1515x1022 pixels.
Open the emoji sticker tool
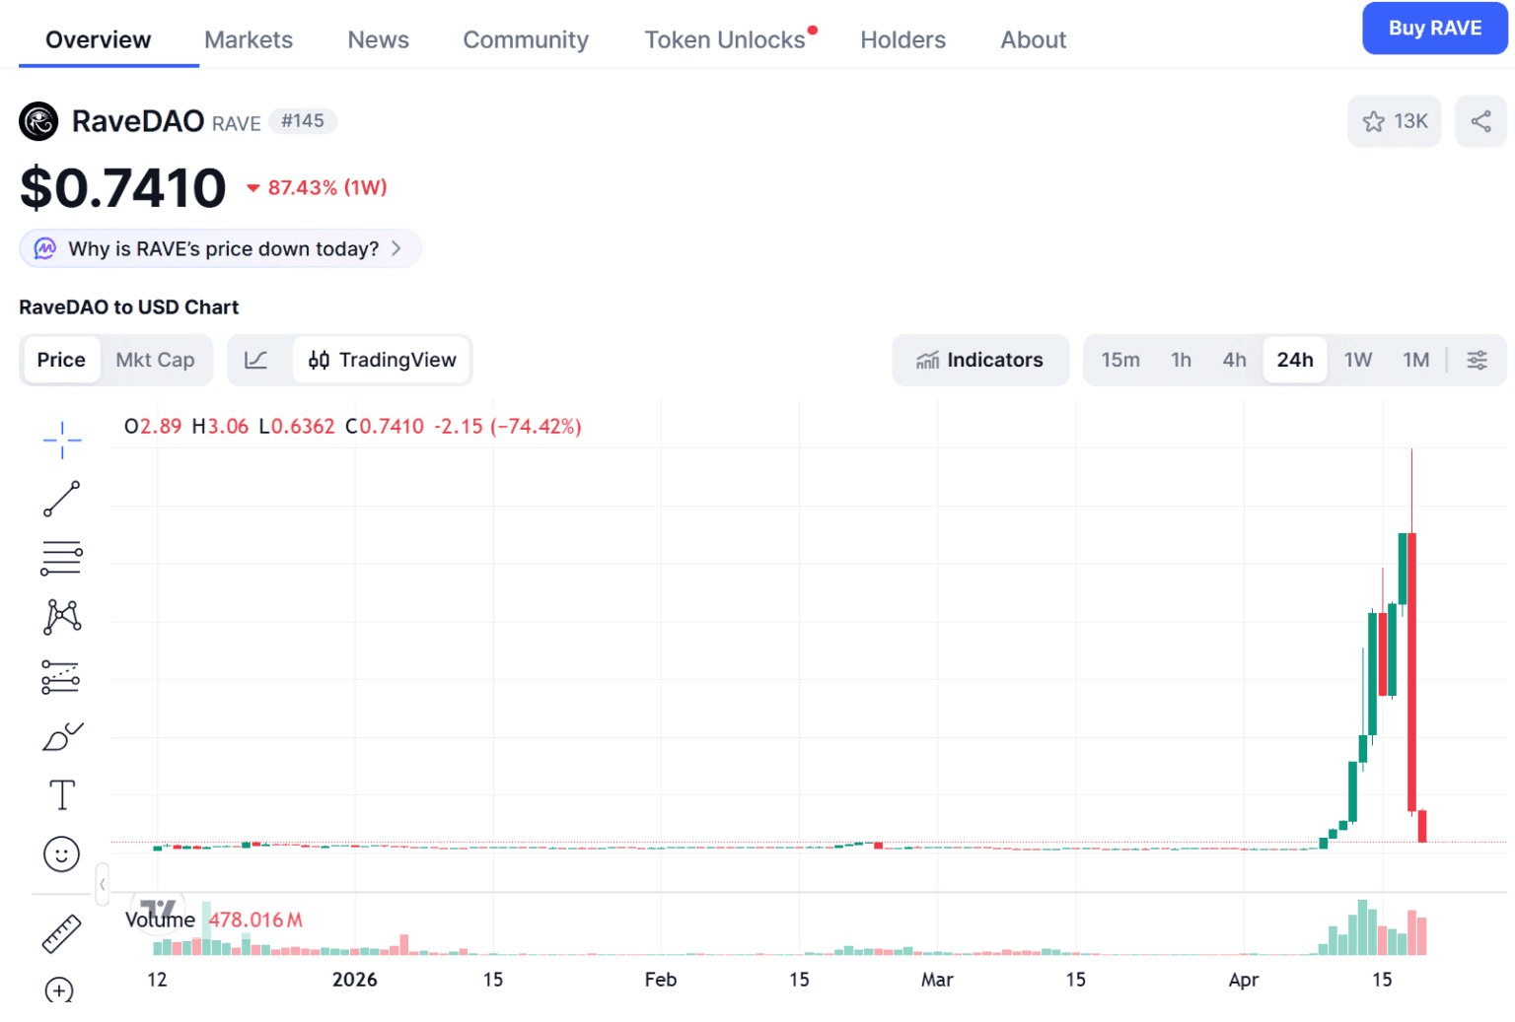pyautogui.click(x=61, y=853)
